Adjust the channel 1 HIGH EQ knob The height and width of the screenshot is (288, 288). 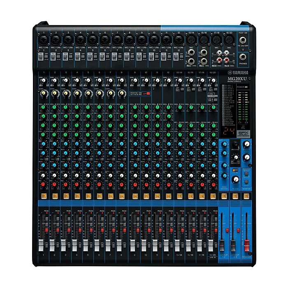point(43,107)
